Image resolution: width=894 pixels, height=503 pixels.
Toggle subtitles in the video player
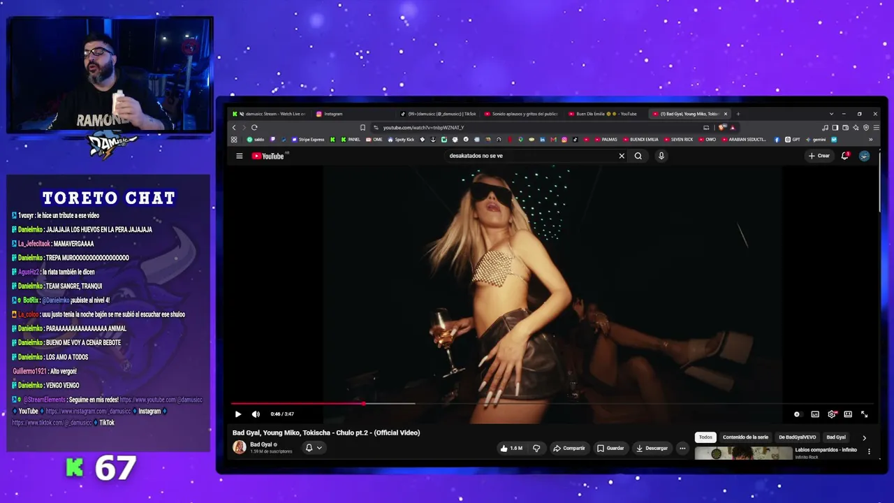[815, 414]
